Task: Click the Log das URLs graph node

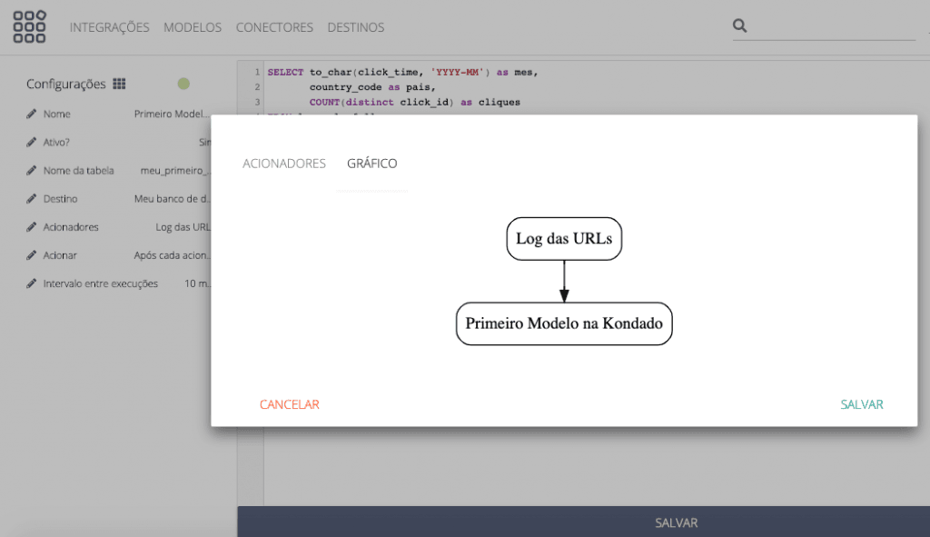Action: [x=564, y=239]
